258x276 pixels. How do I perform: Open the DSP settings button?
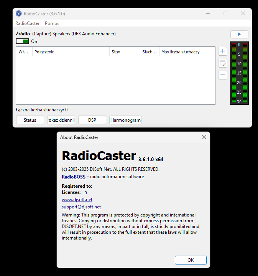click(x=92, y=120)
